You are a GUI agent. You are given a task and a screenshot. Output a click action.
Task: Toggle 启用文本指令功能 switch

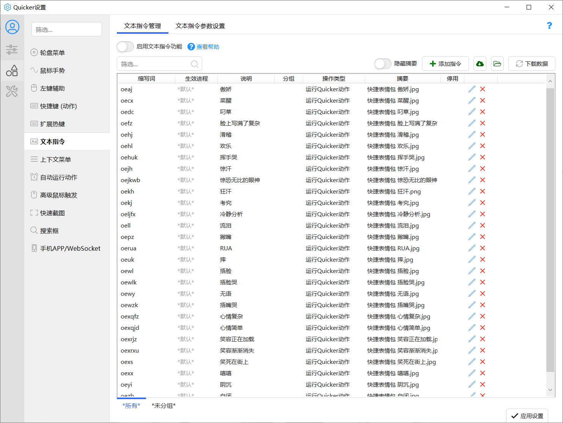[125, 47]
